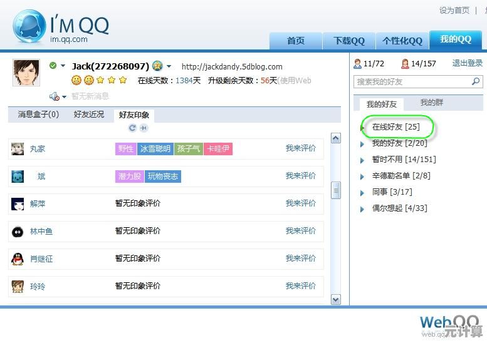Click the penguin avatar of 肖继征
This screenshot has width=487, height=343.
[18, 259]
